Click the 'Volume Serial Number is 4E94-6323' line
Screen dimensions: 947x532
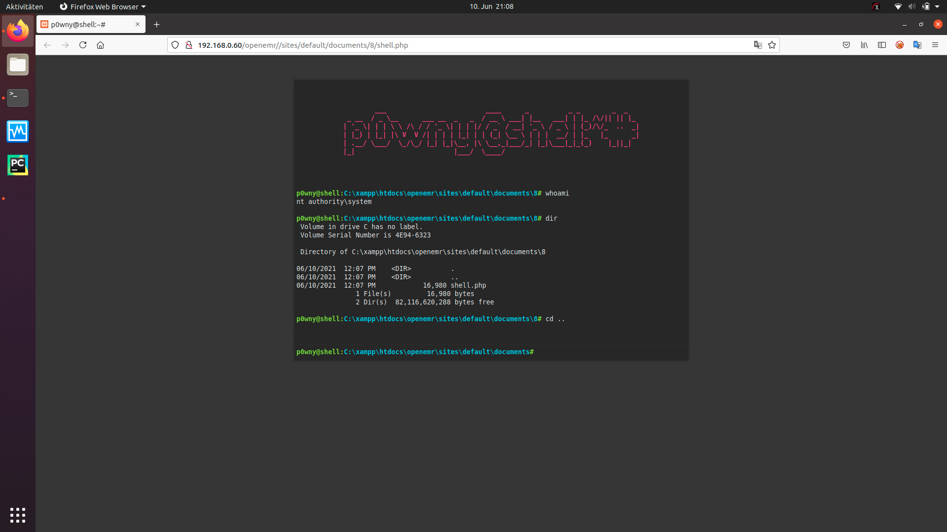(x=365, y=235)
